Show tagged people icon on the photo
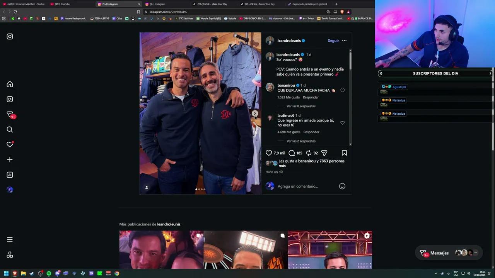The image size is (495, 278). pyautogui.click(x=147, y=187)
